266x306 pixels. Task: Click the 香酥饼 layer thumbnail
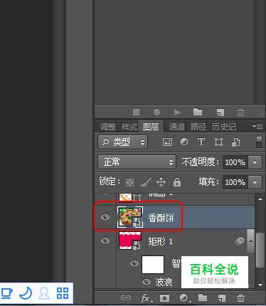click(130, 217)
